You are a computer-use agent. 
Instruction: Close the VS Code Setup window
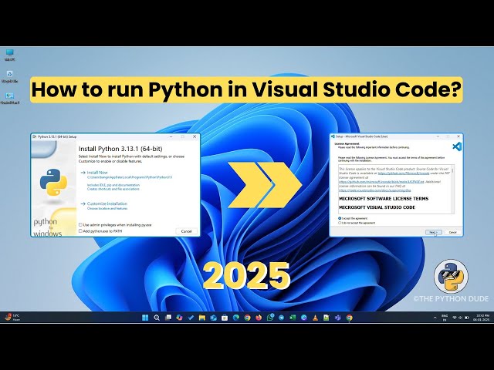(x=458, y=136)
